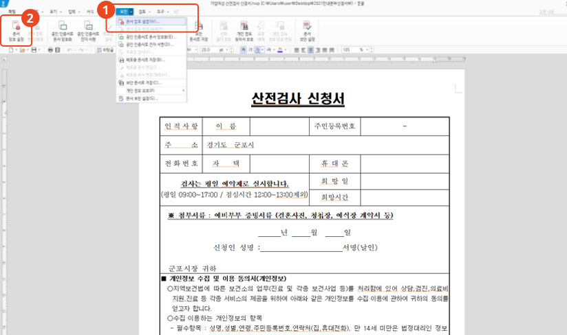Expand the open file dropdown arrow
This screenshot has width=567, height=335.
tap(28, 49)
